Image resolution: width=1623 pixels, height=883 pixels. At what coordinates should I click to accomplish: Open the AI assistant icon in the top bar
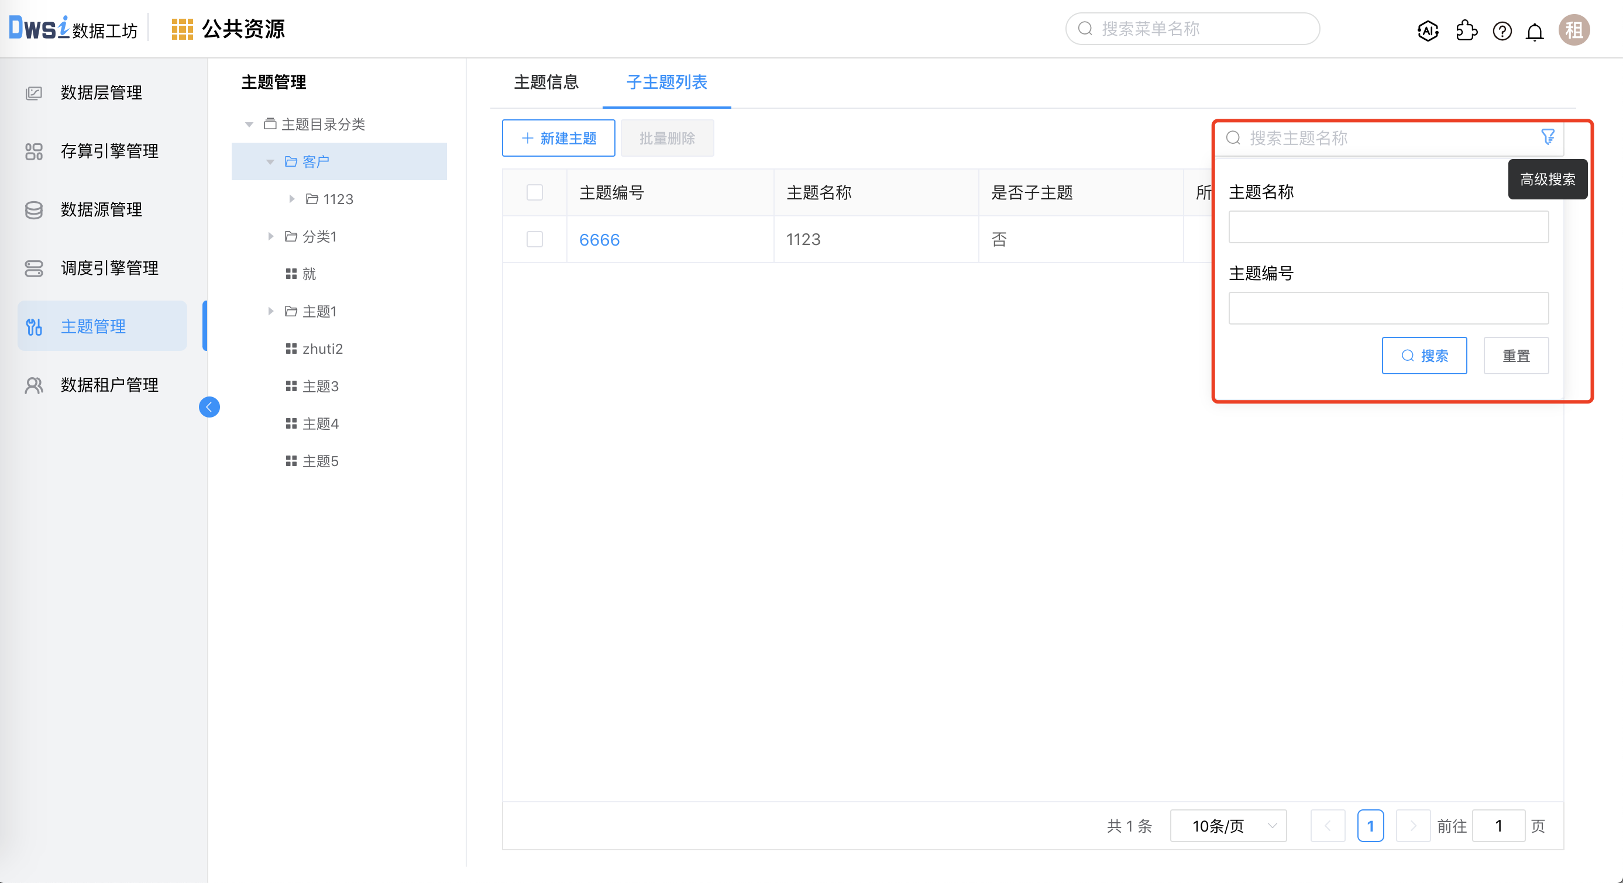pos(1428,30)
